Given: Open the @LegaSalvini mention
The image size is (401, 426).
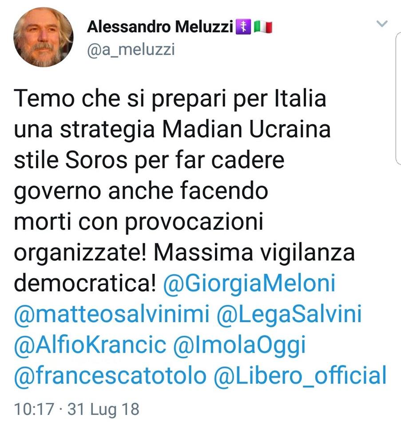Looking at the screenshot, I should coord(289,314).
